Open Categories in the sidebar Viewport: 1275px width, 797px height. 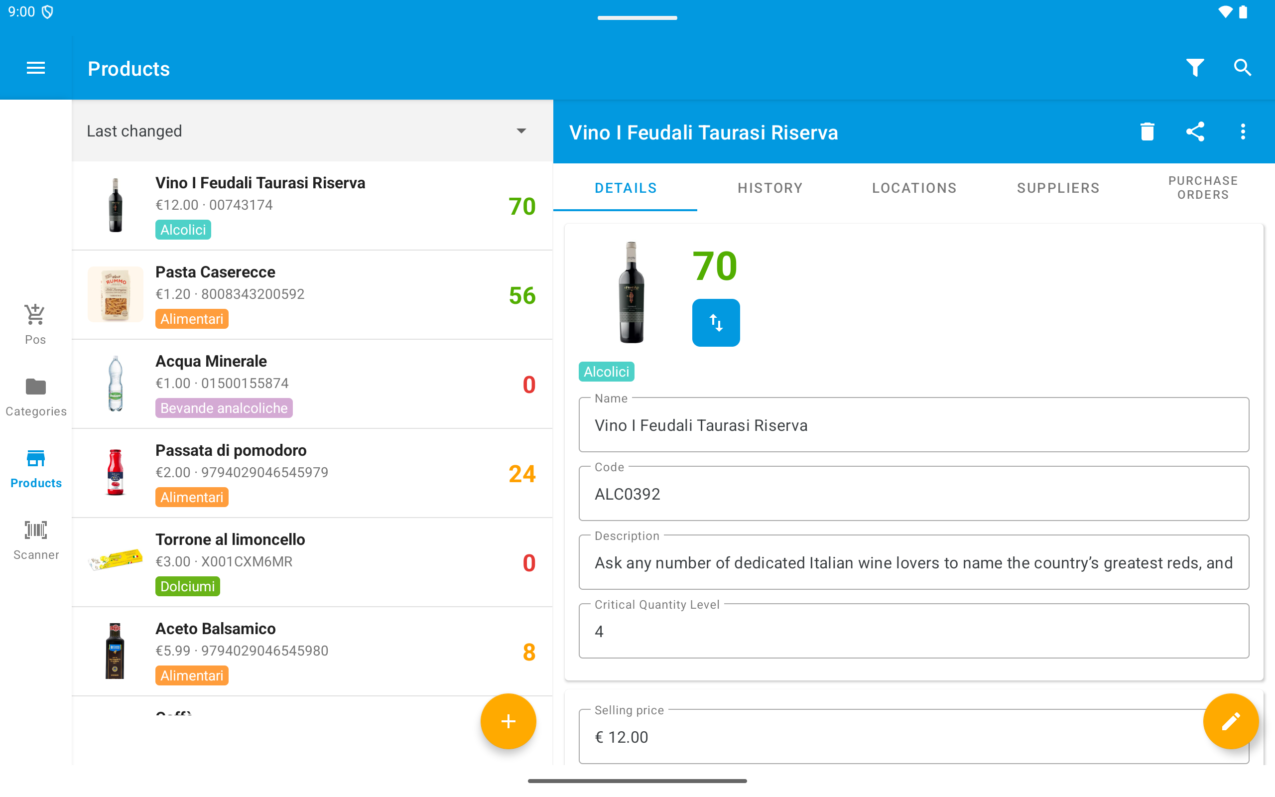[36, 397]
